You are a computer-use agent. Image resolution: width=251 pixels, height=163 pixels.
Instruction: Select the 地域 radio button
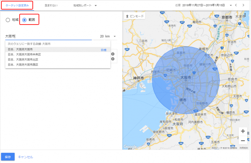tap(8, 20)
